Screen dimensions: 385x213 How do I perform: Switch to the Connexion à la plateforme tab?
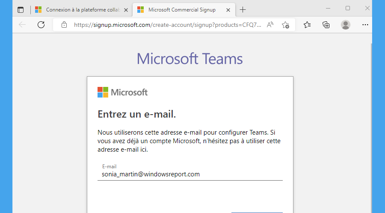[78, 10]
